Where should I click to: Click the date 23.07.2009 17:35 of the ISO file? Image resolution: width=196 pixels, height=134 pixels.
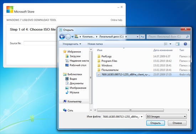coord(163,75)
